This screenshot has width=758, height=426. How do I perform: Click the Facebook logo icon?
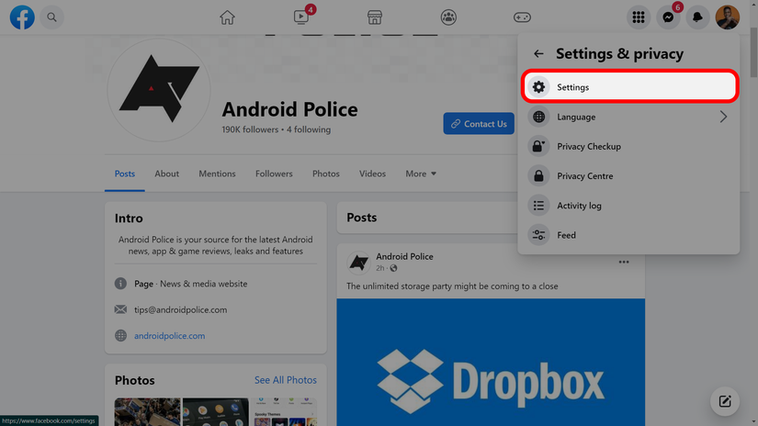coord(22,17)
